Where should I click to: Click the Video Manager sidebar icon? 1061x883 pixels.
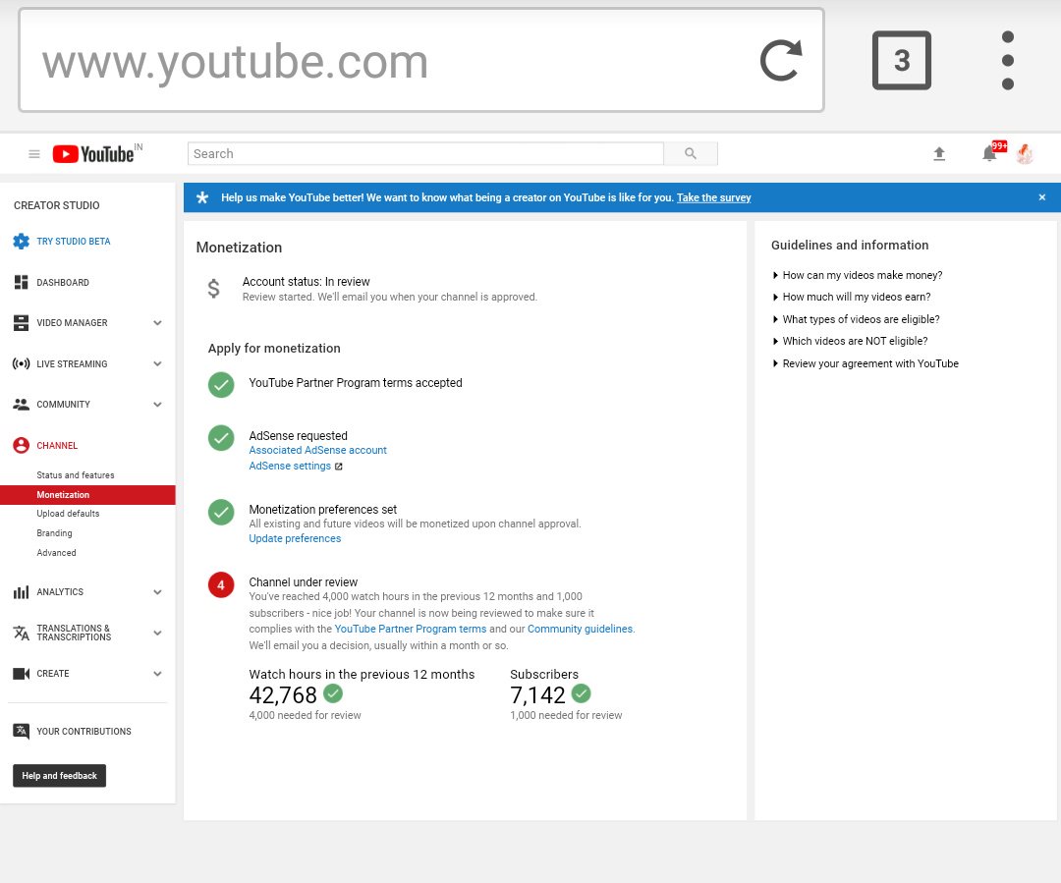(21, 323)
